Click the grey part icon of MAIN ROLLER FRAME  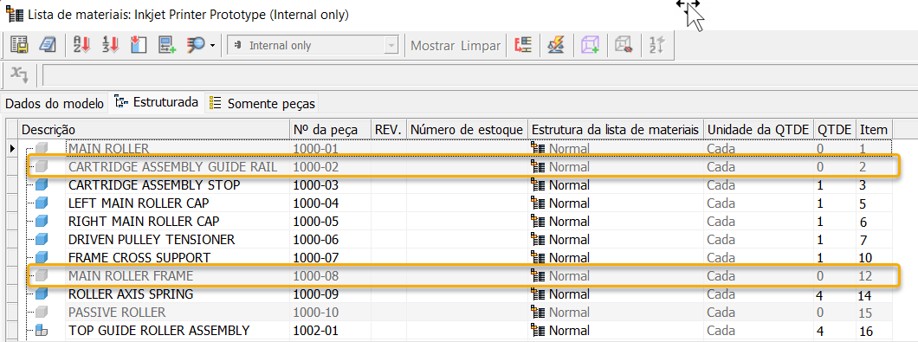(41, 276)
